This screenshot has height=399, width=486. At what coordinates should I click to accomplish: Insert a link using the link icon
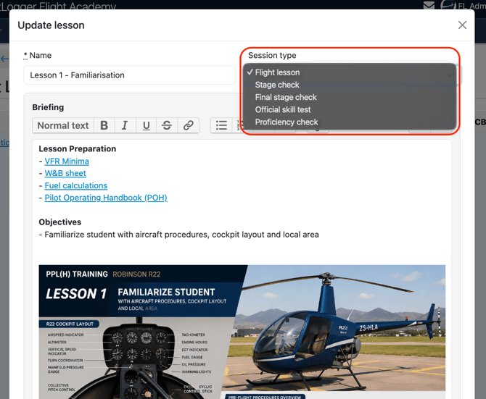[x=188, y=125]
